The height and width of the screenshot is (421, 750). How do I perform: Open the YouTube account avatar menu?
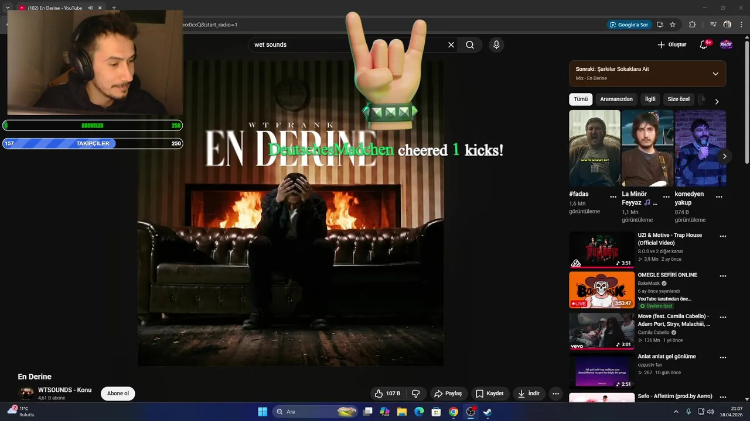[x=726, y=45]
